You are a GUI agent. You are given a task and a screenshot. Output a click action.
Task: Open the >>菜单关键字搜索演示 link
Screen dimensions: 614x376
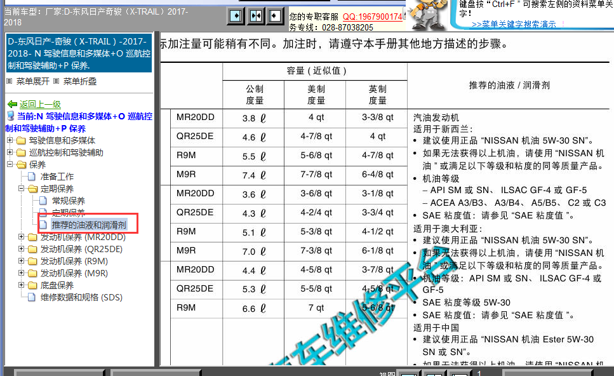click(x=514, y=24)
